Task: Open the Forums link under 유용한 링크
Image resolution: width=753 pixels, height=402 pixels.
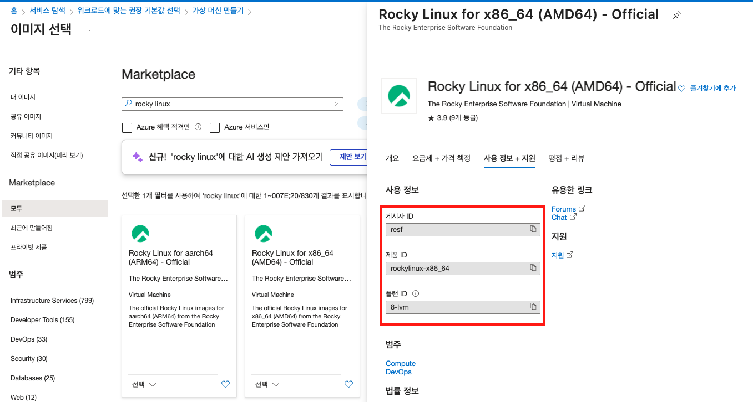Action: pyautogui.click(x=565, y=209)
